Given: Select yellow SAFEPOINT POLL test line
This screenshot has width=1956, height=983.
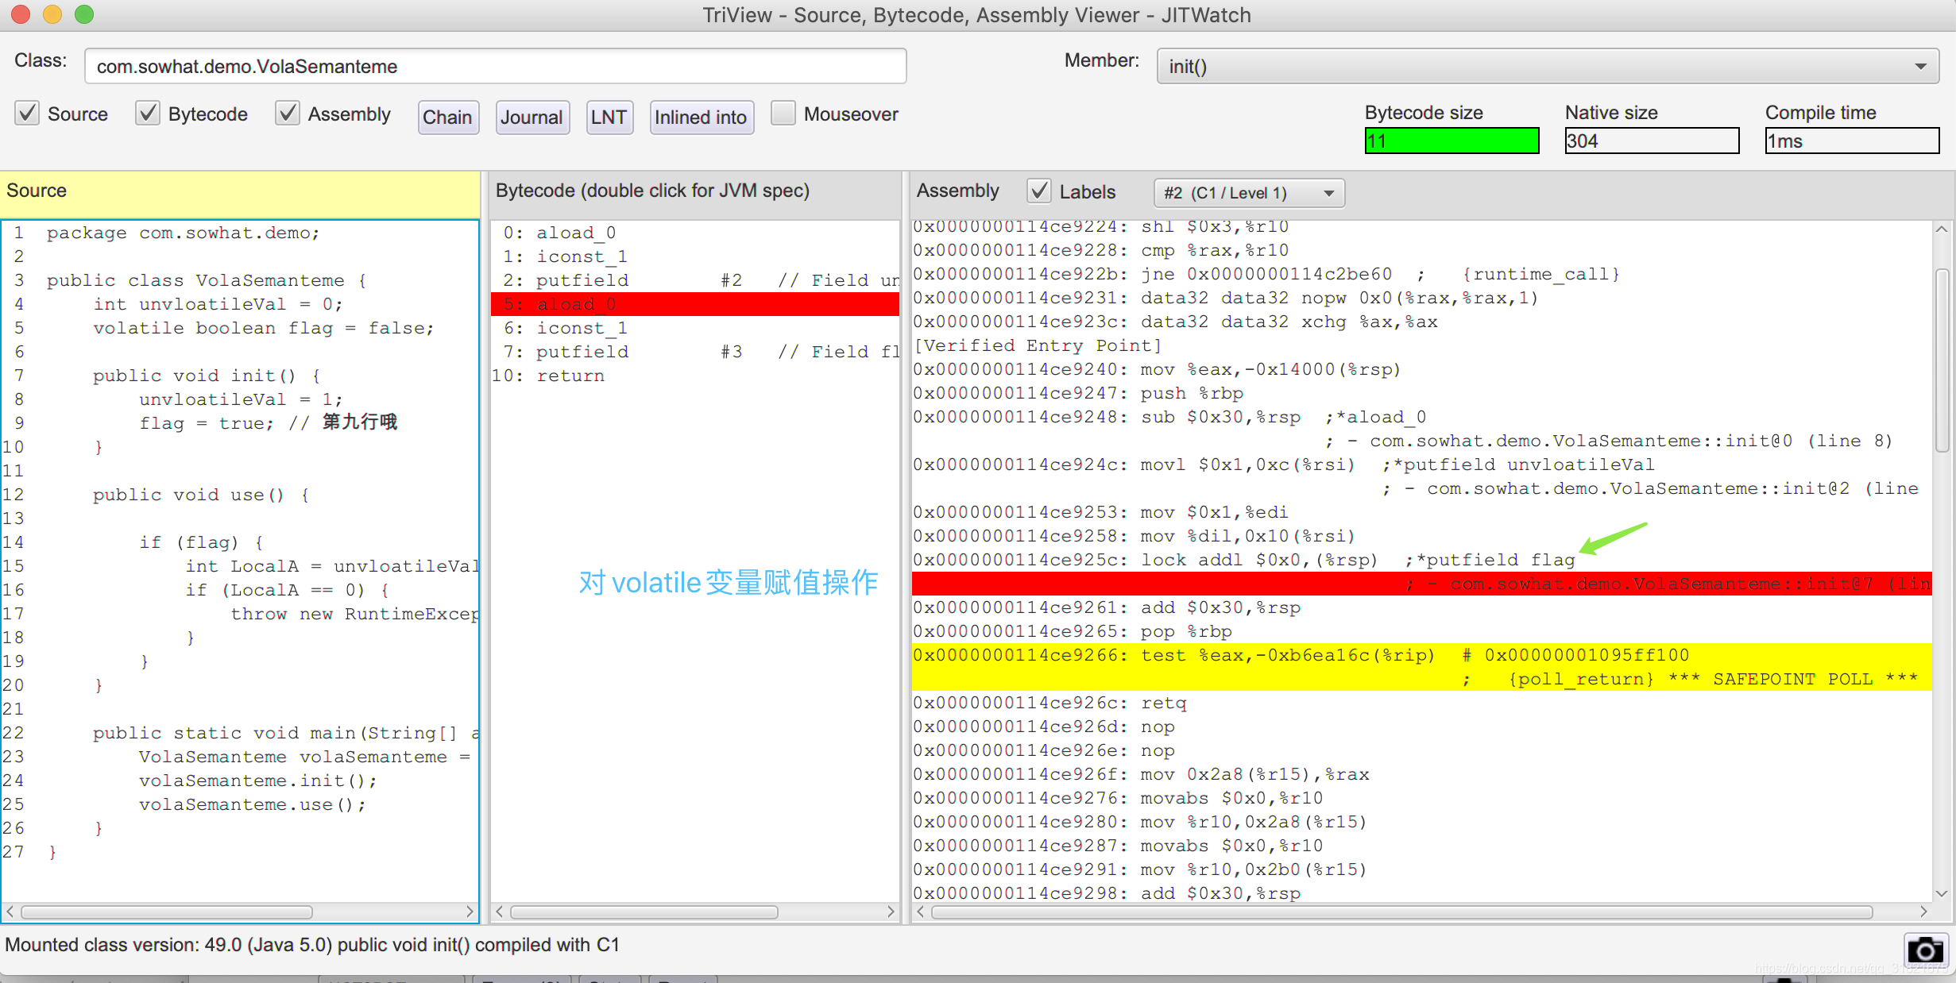Looking at the screenshot, I should pyautogui.click(x=1422, y=667).
